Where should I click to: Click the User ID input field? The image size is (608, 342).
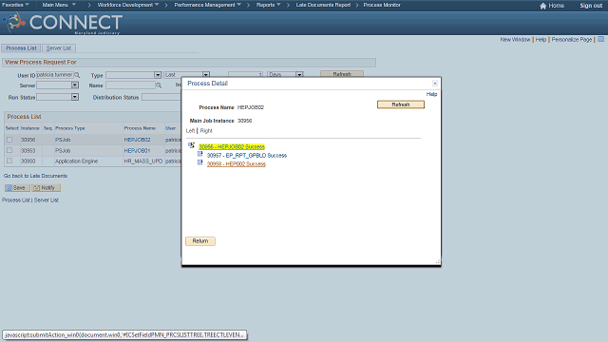[55, 75]
